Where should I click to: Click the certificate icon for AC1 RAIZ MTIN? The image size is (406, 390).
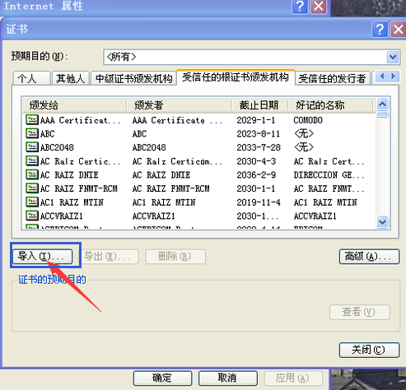(x=32, y=202)
